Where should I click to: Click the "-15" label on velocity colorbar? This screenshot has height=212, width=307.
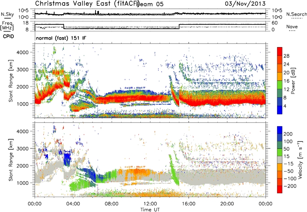289,163
